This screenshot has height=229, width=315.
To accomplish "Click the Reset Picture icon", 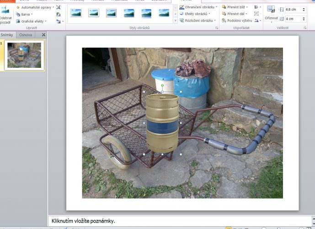I will 59,21.
